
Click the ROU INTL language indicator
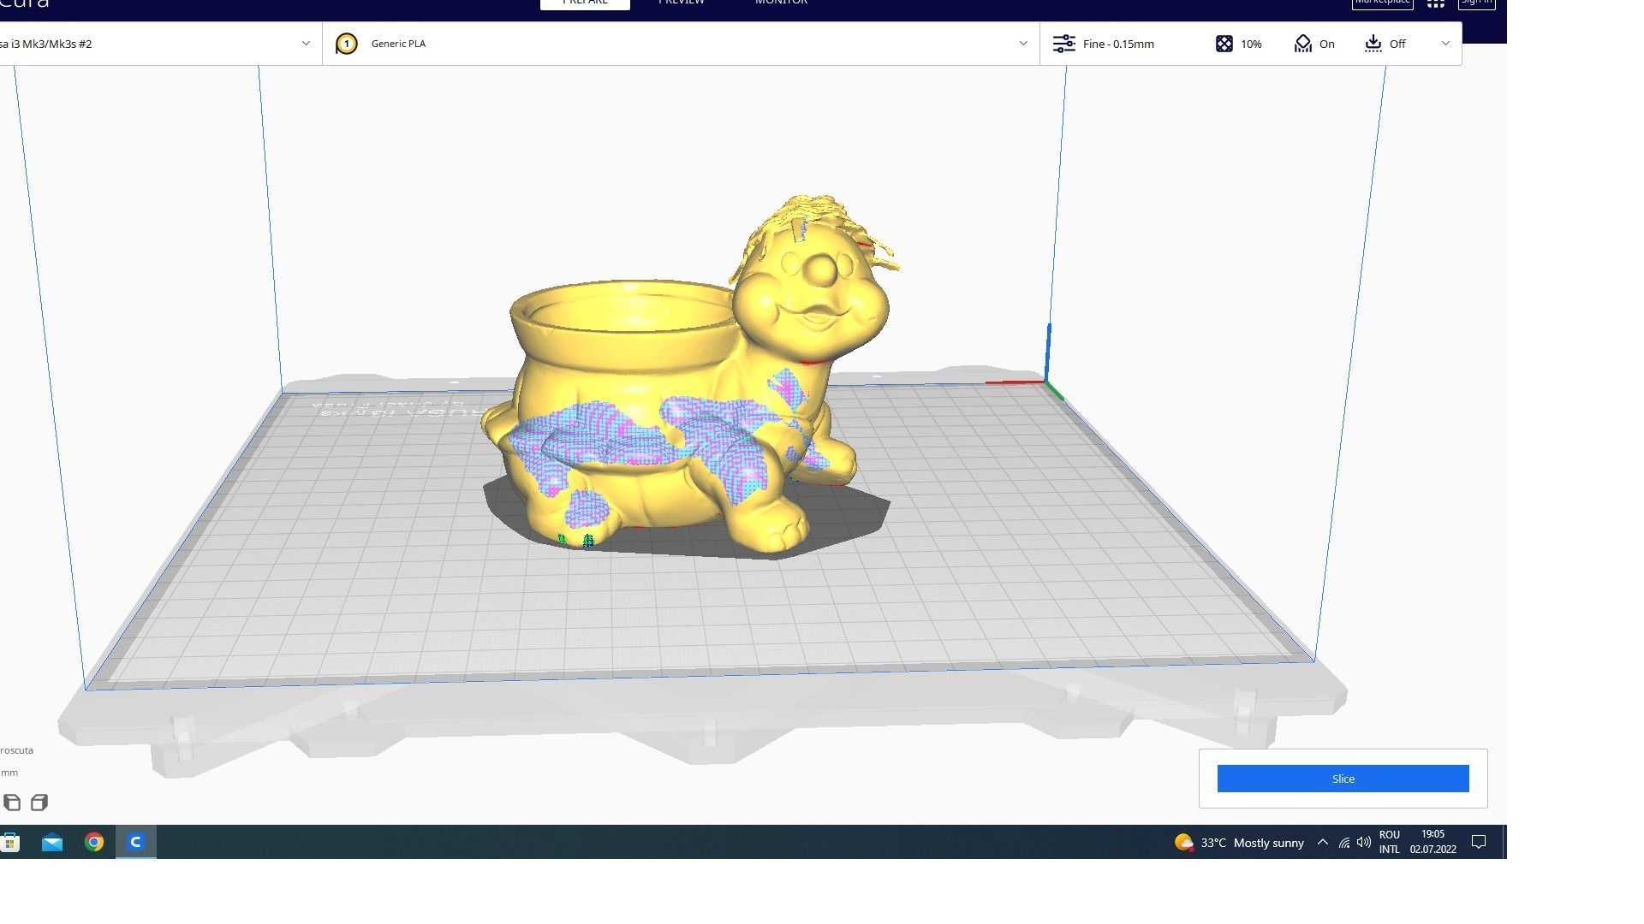1390,843
